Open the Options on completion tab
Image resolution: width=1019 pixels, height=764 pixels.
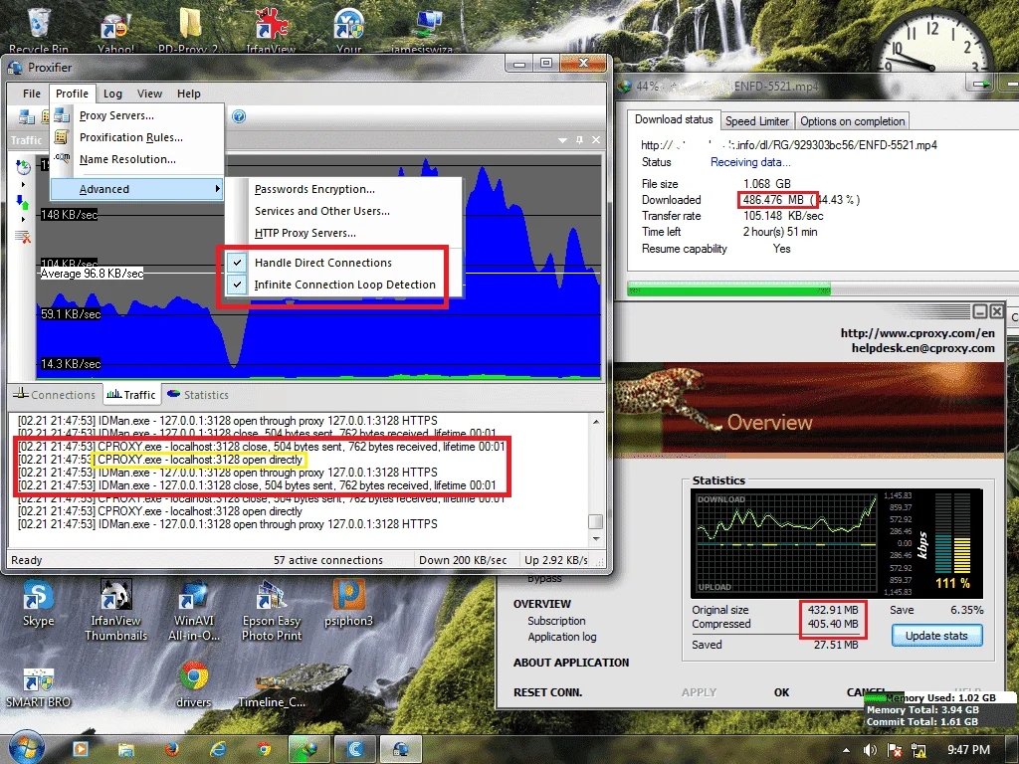(x=852, y=120)
